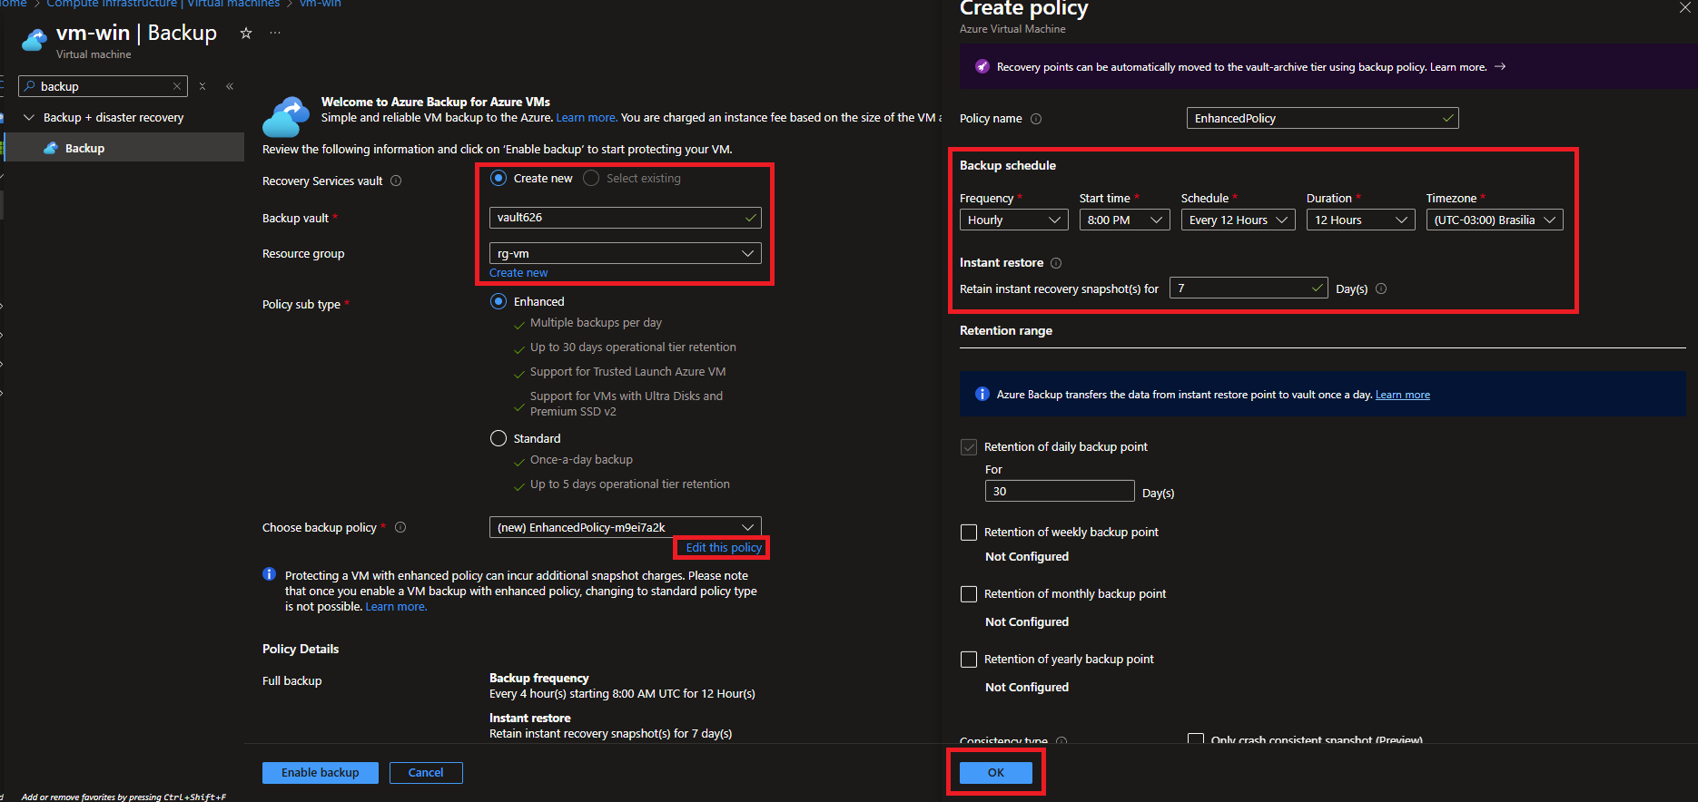Click info icon after Day(s) in instant restore
Viewport: 1698px width, 802px height.
pos(1381,289)
